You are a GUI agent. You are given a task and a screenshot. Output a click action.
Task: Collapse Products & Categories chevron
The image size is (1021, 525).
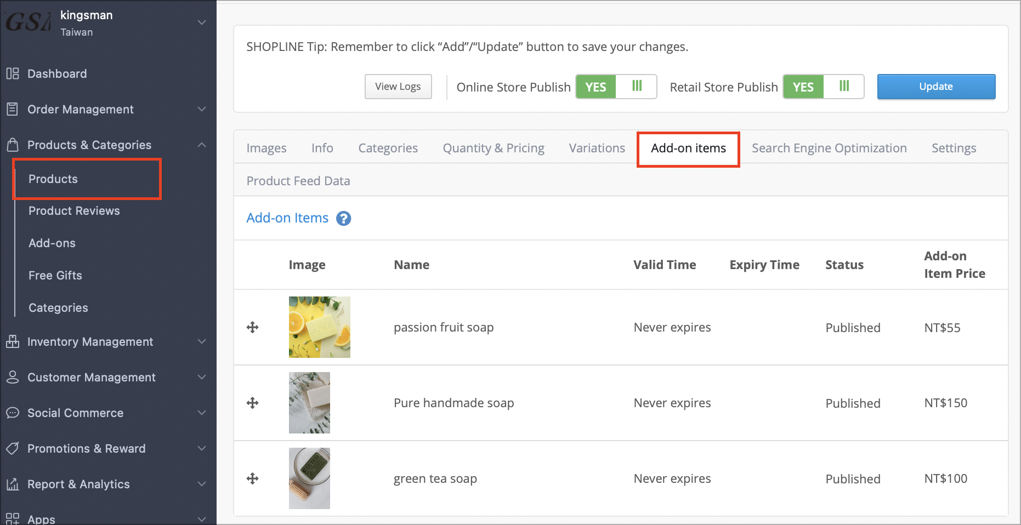click(x=202, y=145)
